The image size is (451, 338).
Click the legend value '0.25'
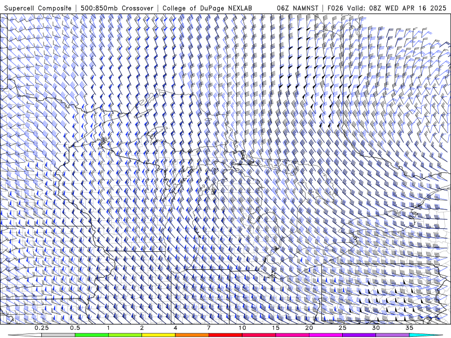42,328
